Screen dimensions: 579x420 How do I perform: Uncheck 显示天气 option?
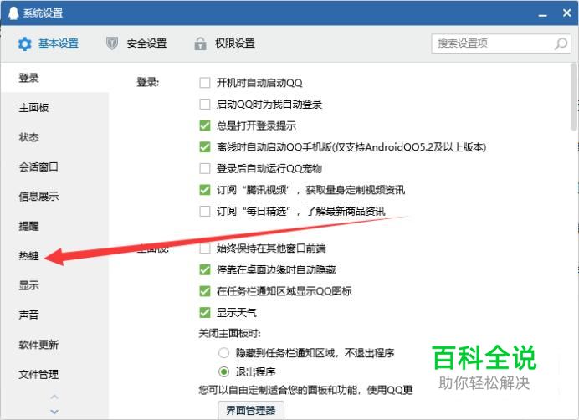coord(205,313)
